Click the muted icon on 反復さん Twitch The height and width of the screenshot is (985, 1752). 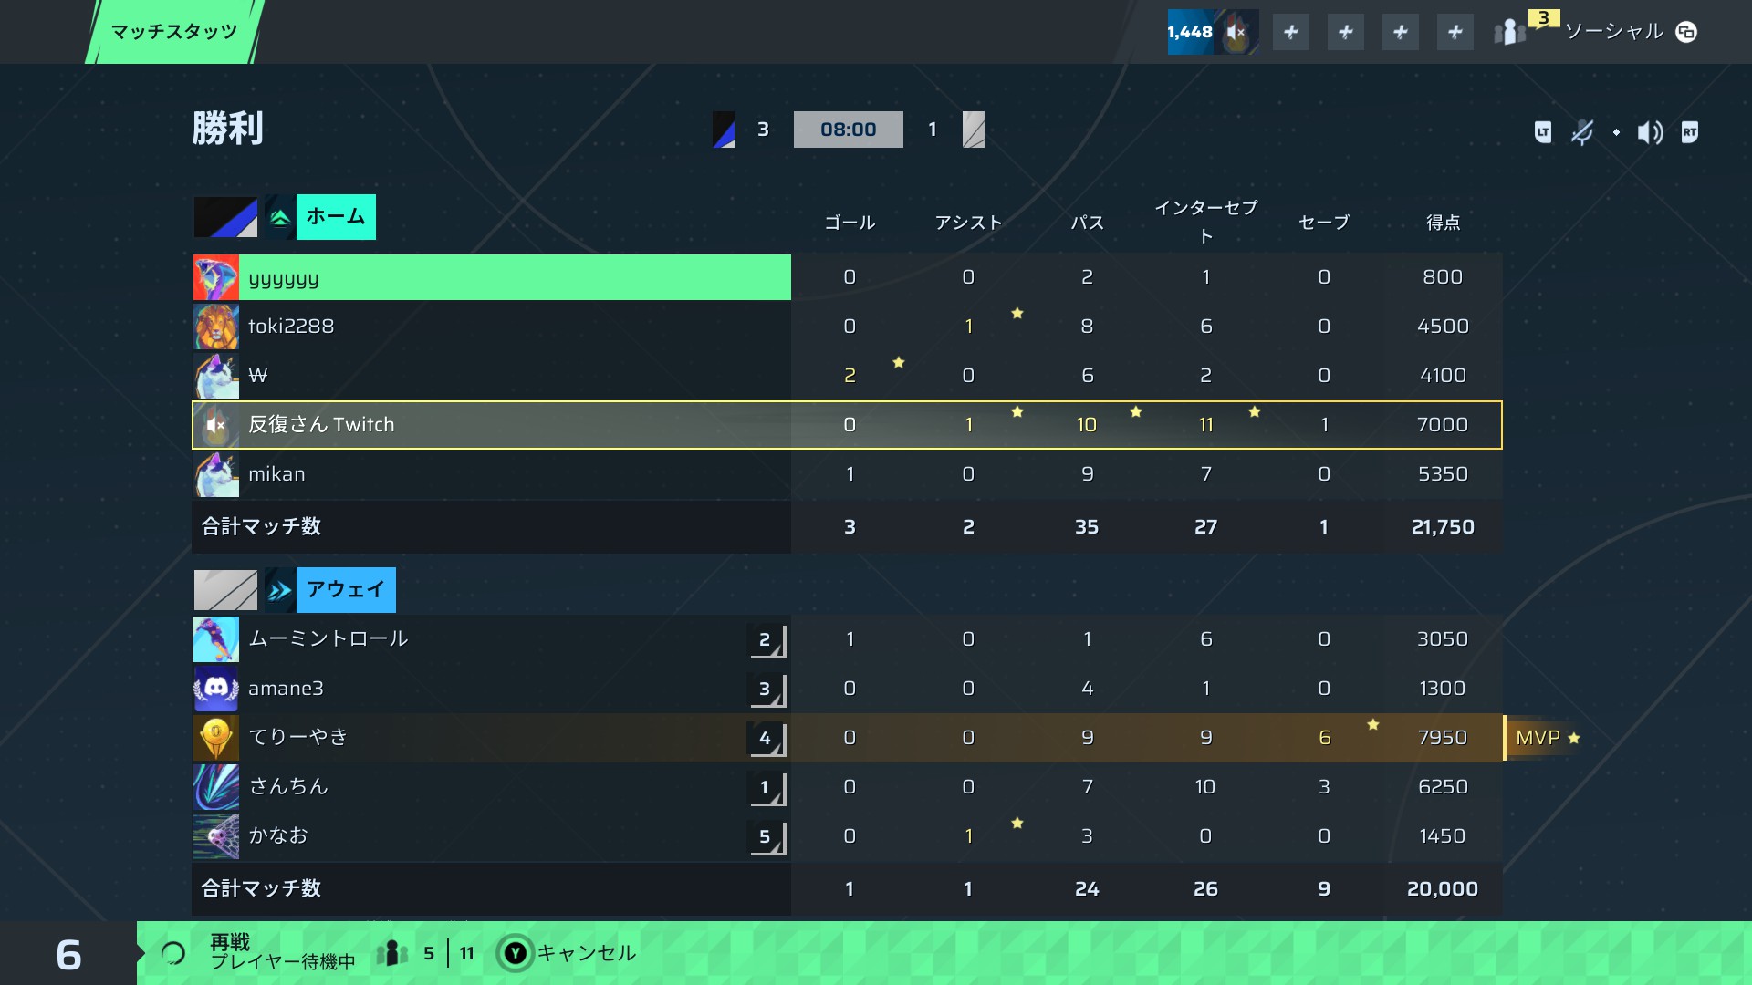click(216, 425)
